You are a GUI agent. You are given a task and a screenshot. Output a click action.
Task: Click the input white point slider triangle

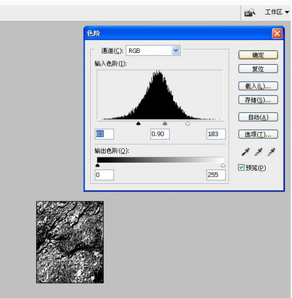click(187, 124)
